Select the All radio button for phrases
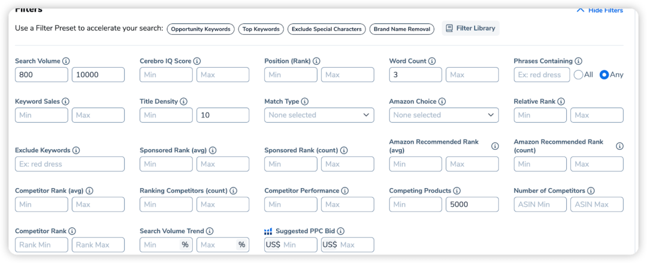This screenshot has height=263, width=647. click(x=579, y=75)
